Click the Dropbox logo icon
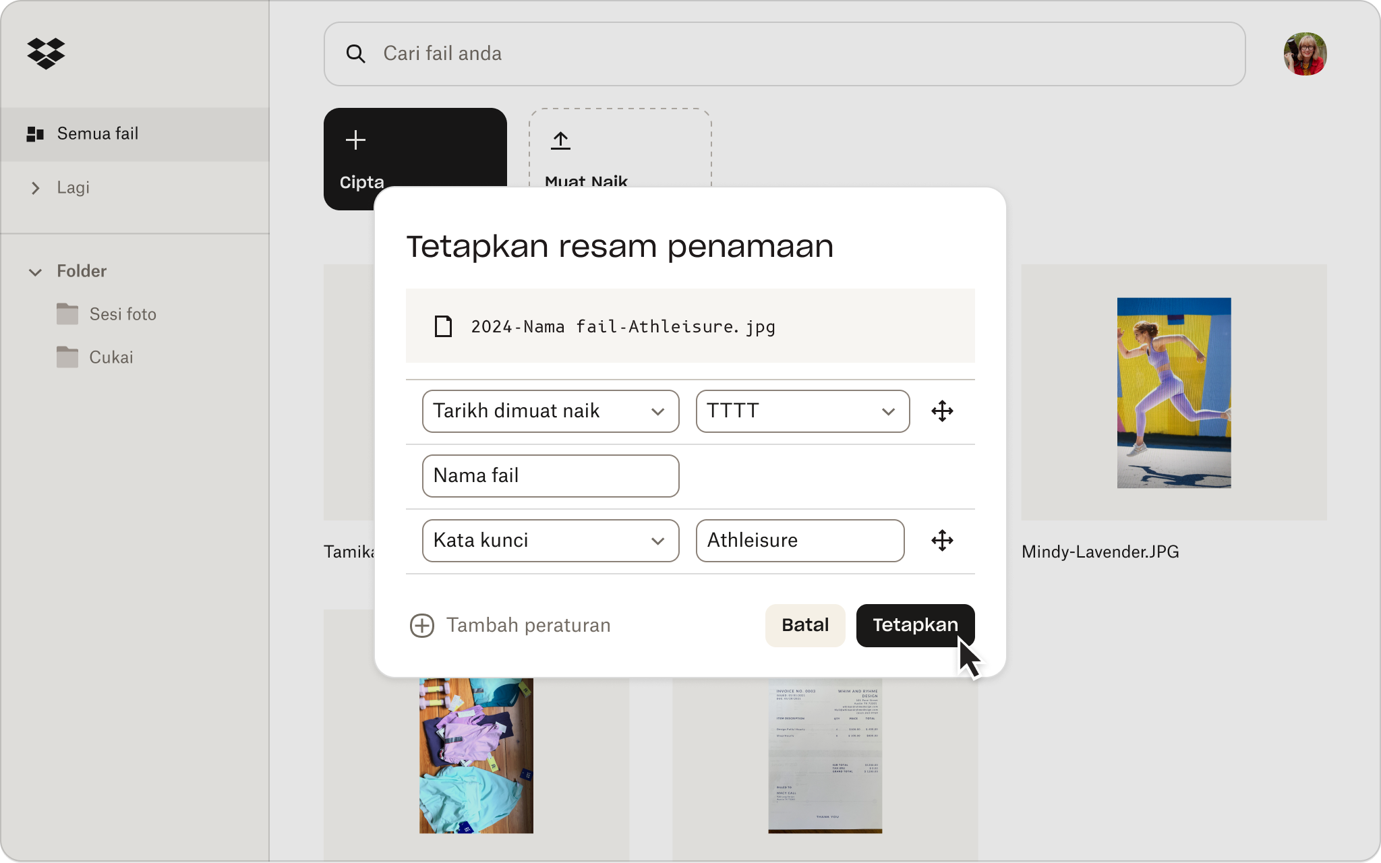This screenshot has height=863, width=1381. click(46, 53)
